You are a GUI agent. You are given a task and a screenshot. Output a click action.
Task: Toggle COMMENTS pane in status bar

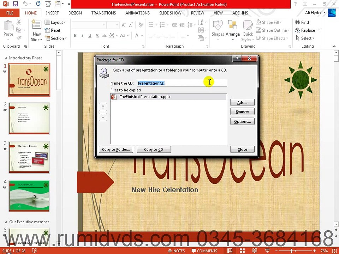coord(204,251)
